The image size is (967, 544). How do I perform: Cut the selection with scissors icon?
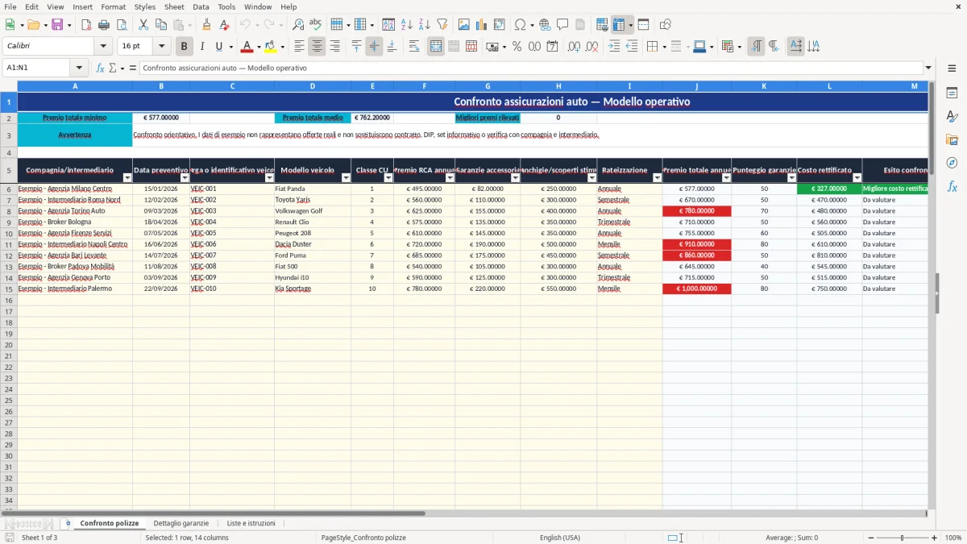[x=143, y=25]
